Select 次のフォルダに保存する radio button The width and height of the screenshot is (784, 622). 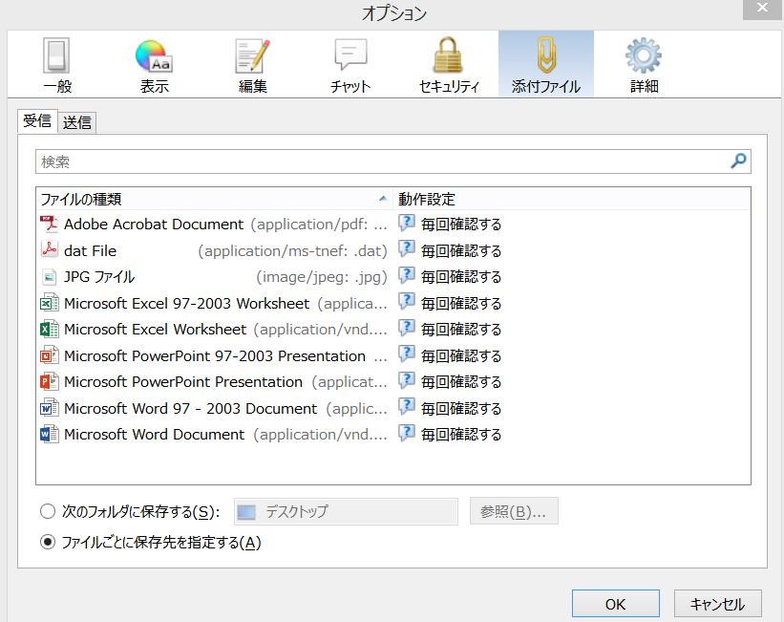point(48,511)
